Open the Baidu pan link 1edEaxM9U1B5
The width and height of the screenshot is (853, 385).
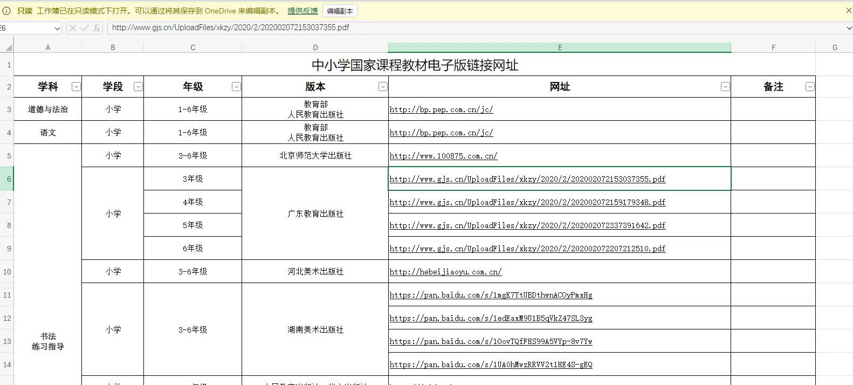[491, 318]
